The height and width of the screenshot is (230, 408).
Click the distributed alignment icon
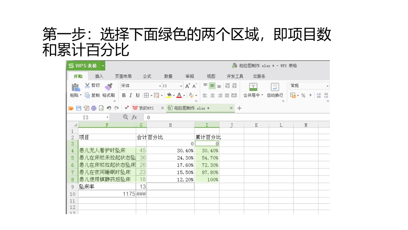tap(234, 95)
